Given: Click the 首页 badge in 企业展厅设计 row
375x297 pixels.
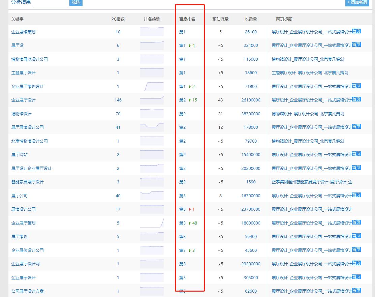Looking at the screenshot, I should tap(356, 99).
